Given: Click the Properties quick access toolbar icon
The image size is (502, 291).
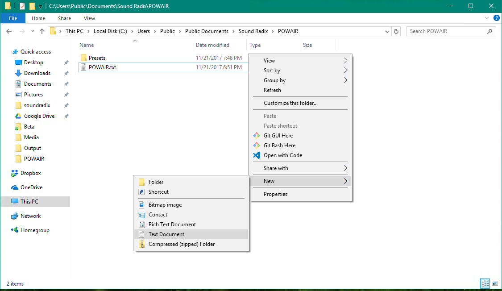Looking at the screenshot, I should (x=22, y=6).
